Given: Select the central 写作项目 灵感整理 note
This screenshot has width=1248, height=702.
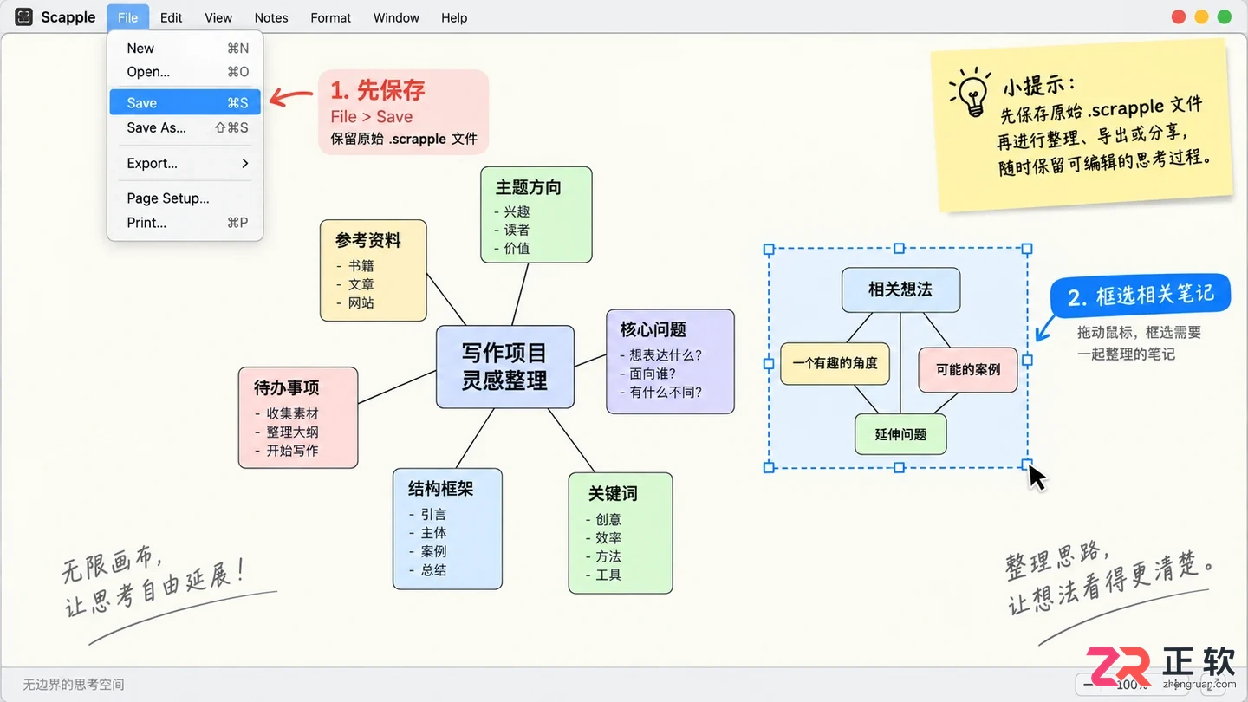Looking at the screenshot, I should [504, 367].
